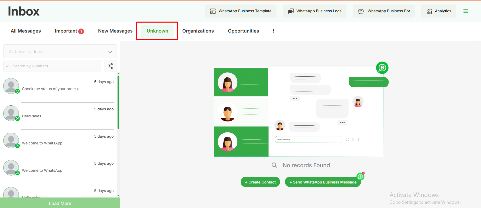This screenshot has height=208, width=481.
Task: Switch to All Messages tab
Action: (26, 31)
